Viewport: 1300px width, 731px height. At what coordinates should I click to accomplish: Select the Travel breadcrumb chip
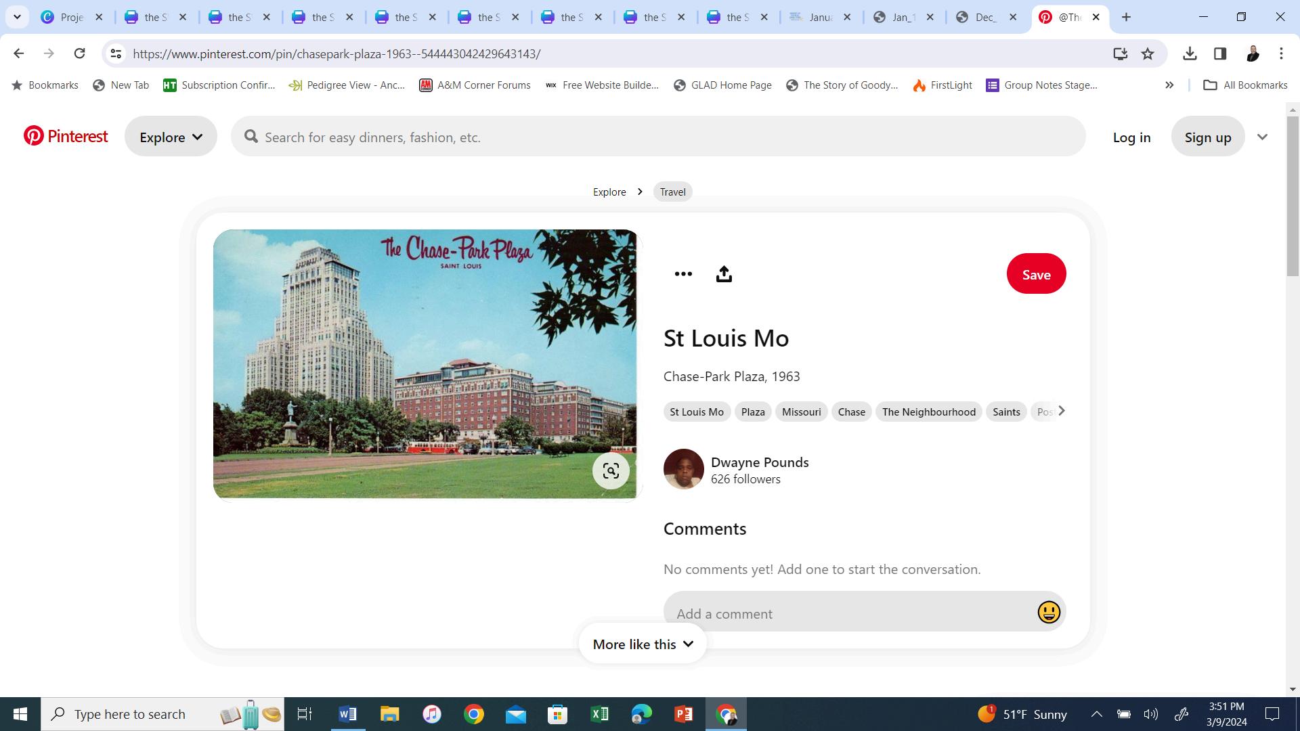point(672,192)
